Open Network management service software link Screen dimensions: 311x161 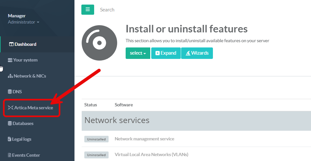(144, 139)
